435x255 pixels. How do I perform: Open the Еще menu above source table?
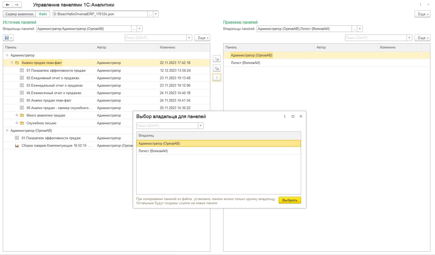[x=203, y=38]
